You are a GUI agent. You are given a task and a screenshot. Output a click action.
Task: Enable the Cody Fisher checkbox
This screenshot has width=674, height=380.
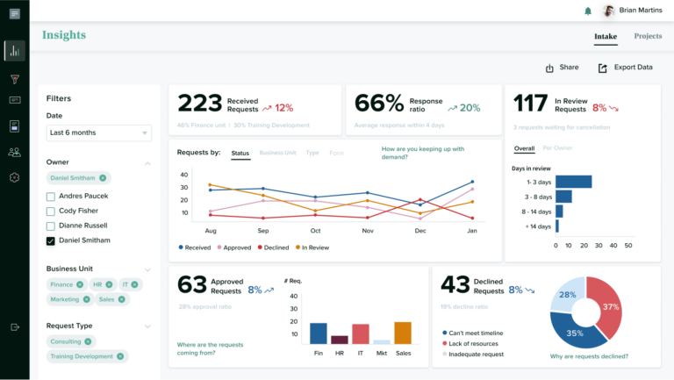(x=51, y=212)
